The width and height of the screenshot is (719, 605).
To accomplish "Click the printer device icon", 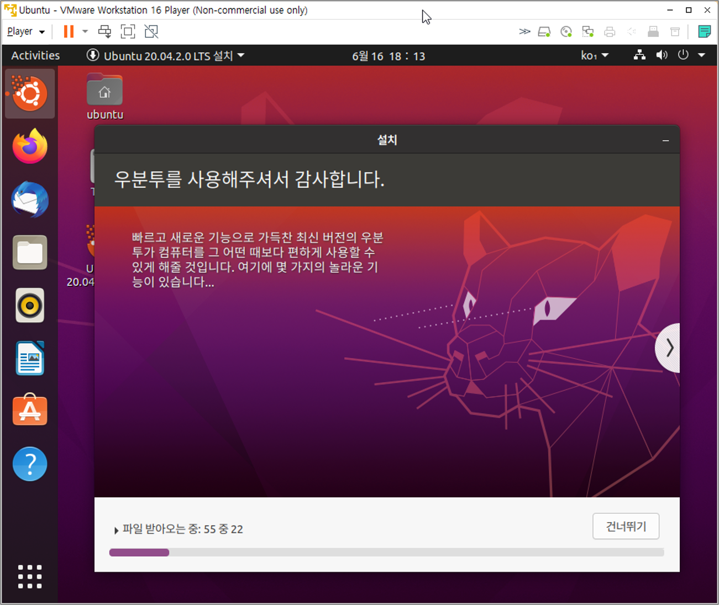I will click(x=610, y=31).
